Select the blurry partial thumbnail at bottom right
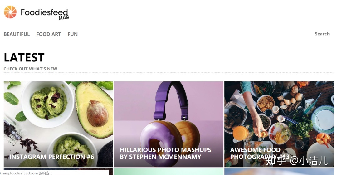The height and width of the screenshot is (175, 337). [279, 172]
